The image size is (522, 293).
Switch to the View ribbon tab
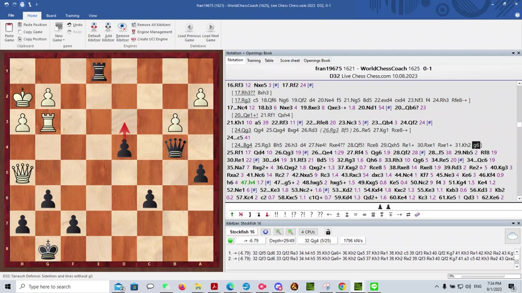93,15
